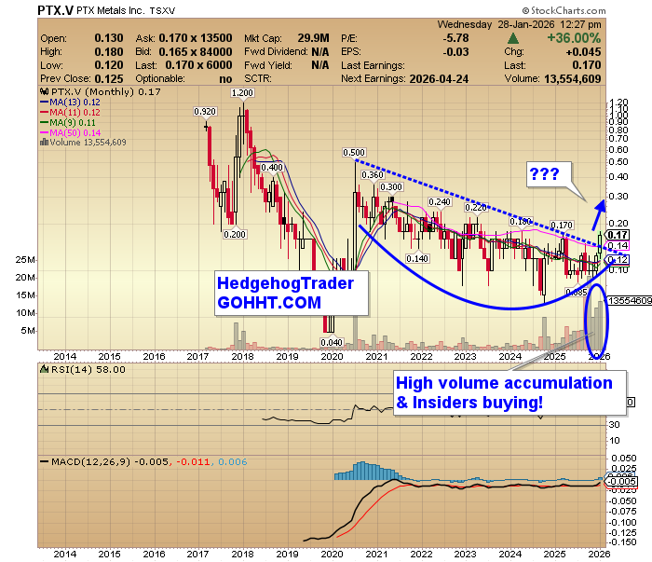The image size is (652, 562).
Task: Click the 2014 label under the MACD panel
Action: point(65,555)
